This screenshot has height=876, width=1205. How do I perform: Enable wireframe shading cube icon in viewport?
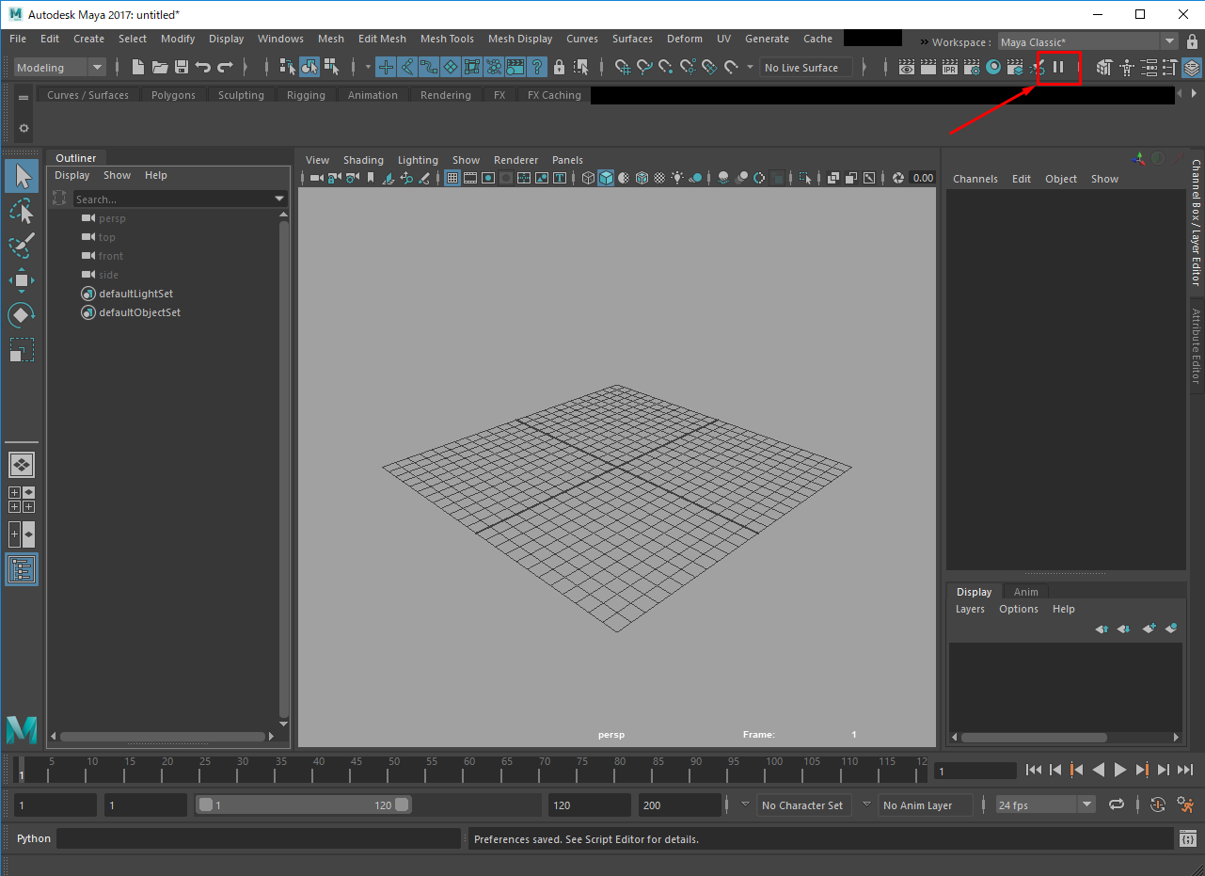[588, 178]
